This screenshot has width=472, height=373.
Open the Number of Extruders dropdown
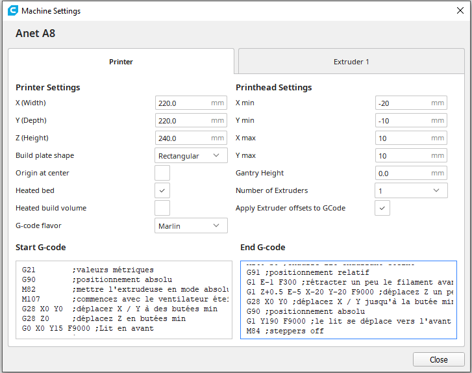[x=411, y=190]
